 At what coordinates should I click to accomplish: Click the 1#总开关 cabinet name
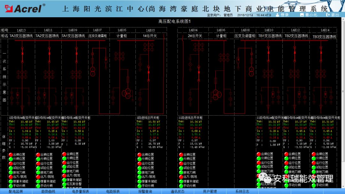(150, 36)
